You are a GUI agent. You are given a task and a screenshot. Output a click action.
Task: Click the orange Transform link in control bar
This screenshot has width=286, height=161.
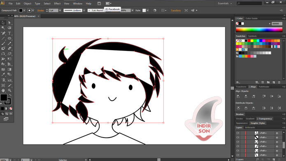pyautogui.click(x=175, y=10)
